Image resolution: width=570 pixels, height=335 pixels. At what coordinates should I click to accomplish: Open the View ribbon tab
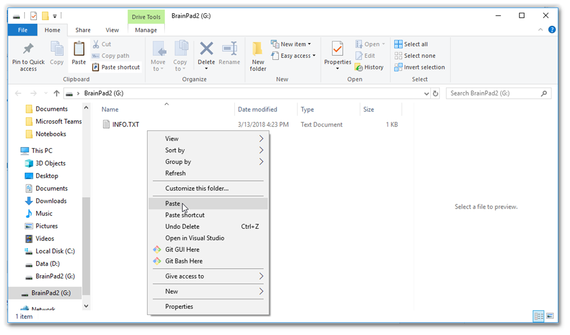(x=112, y=30)
